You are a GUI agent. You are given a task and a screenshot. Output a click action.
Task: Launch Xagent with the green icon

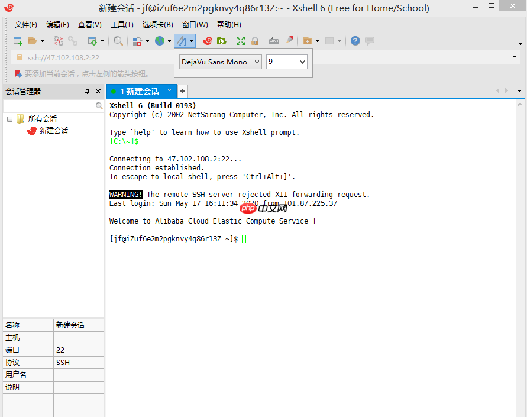click(x=221, y=41)
